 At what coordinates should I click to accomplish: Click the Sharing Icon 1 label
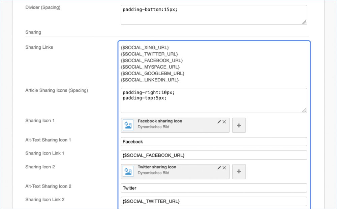[x=40, y=121]
